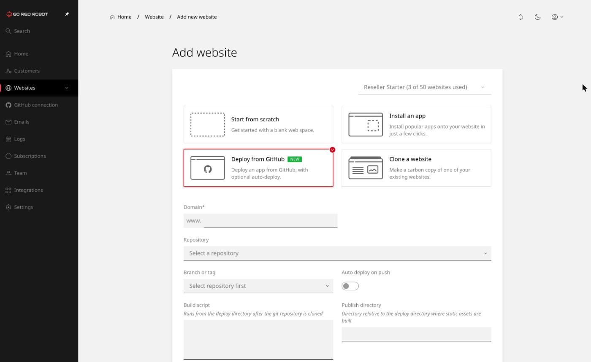591x362 pixels.
Task: Click into the Domain input field
Action: [x=271, y=221]
